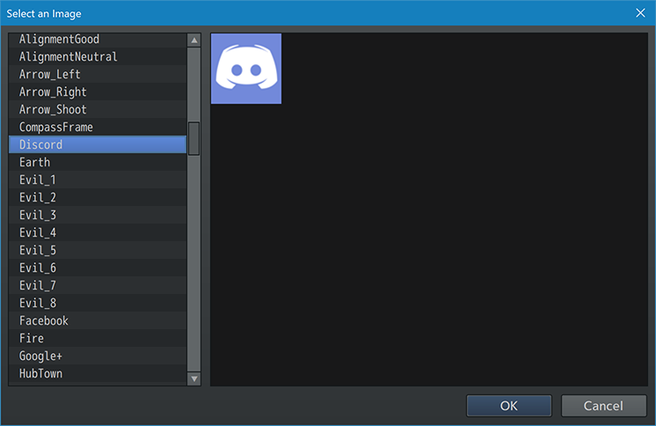The image size is (656, 426).
Task: Choose Arrow_Right from the list
Action: pos(98,92)
